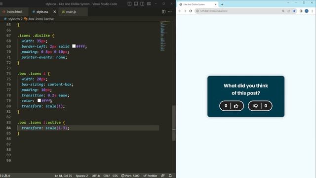Screen dimensions: 316x178
Task: Toggle the bottom panel layout icon
Action: click(136, 4)
